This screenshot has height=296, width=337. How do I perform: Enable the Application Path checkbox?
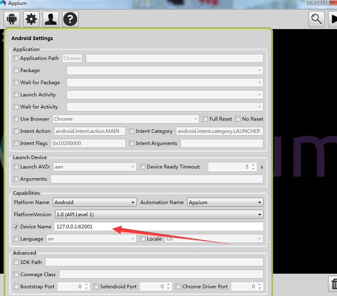click(16, 58)
